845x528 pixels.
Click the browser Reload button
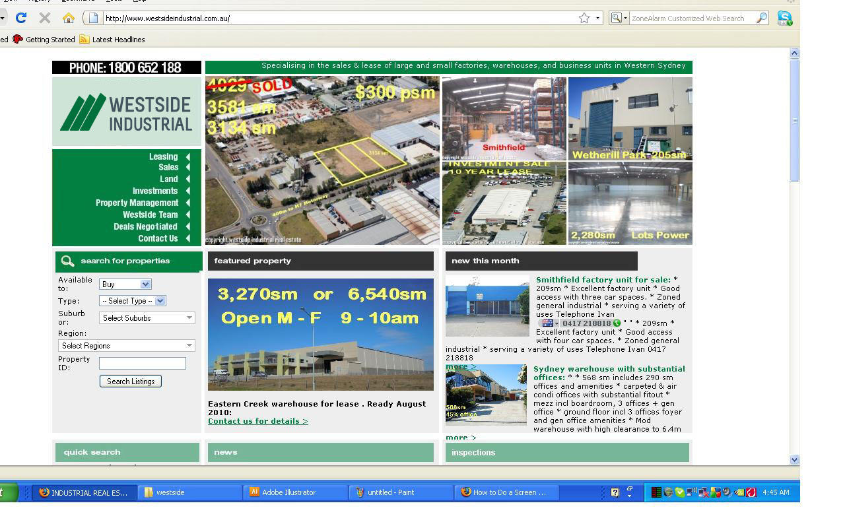pyautogui.click(x=21, y=18)
